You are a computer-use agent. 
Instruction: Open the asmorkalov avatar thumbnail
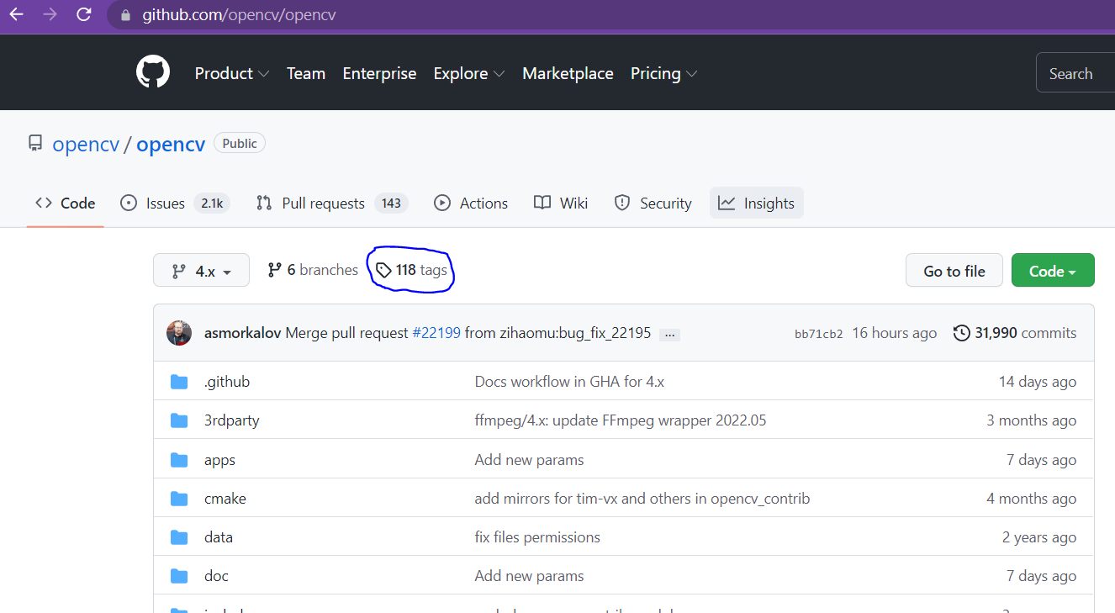(179, 333)
